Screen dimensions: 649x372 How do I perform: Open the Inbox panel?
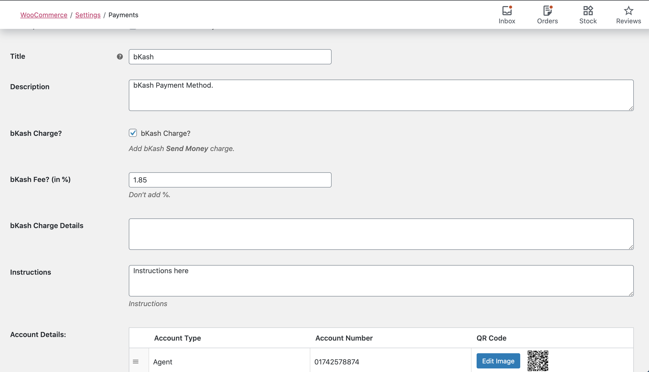[x=507, y=14]
